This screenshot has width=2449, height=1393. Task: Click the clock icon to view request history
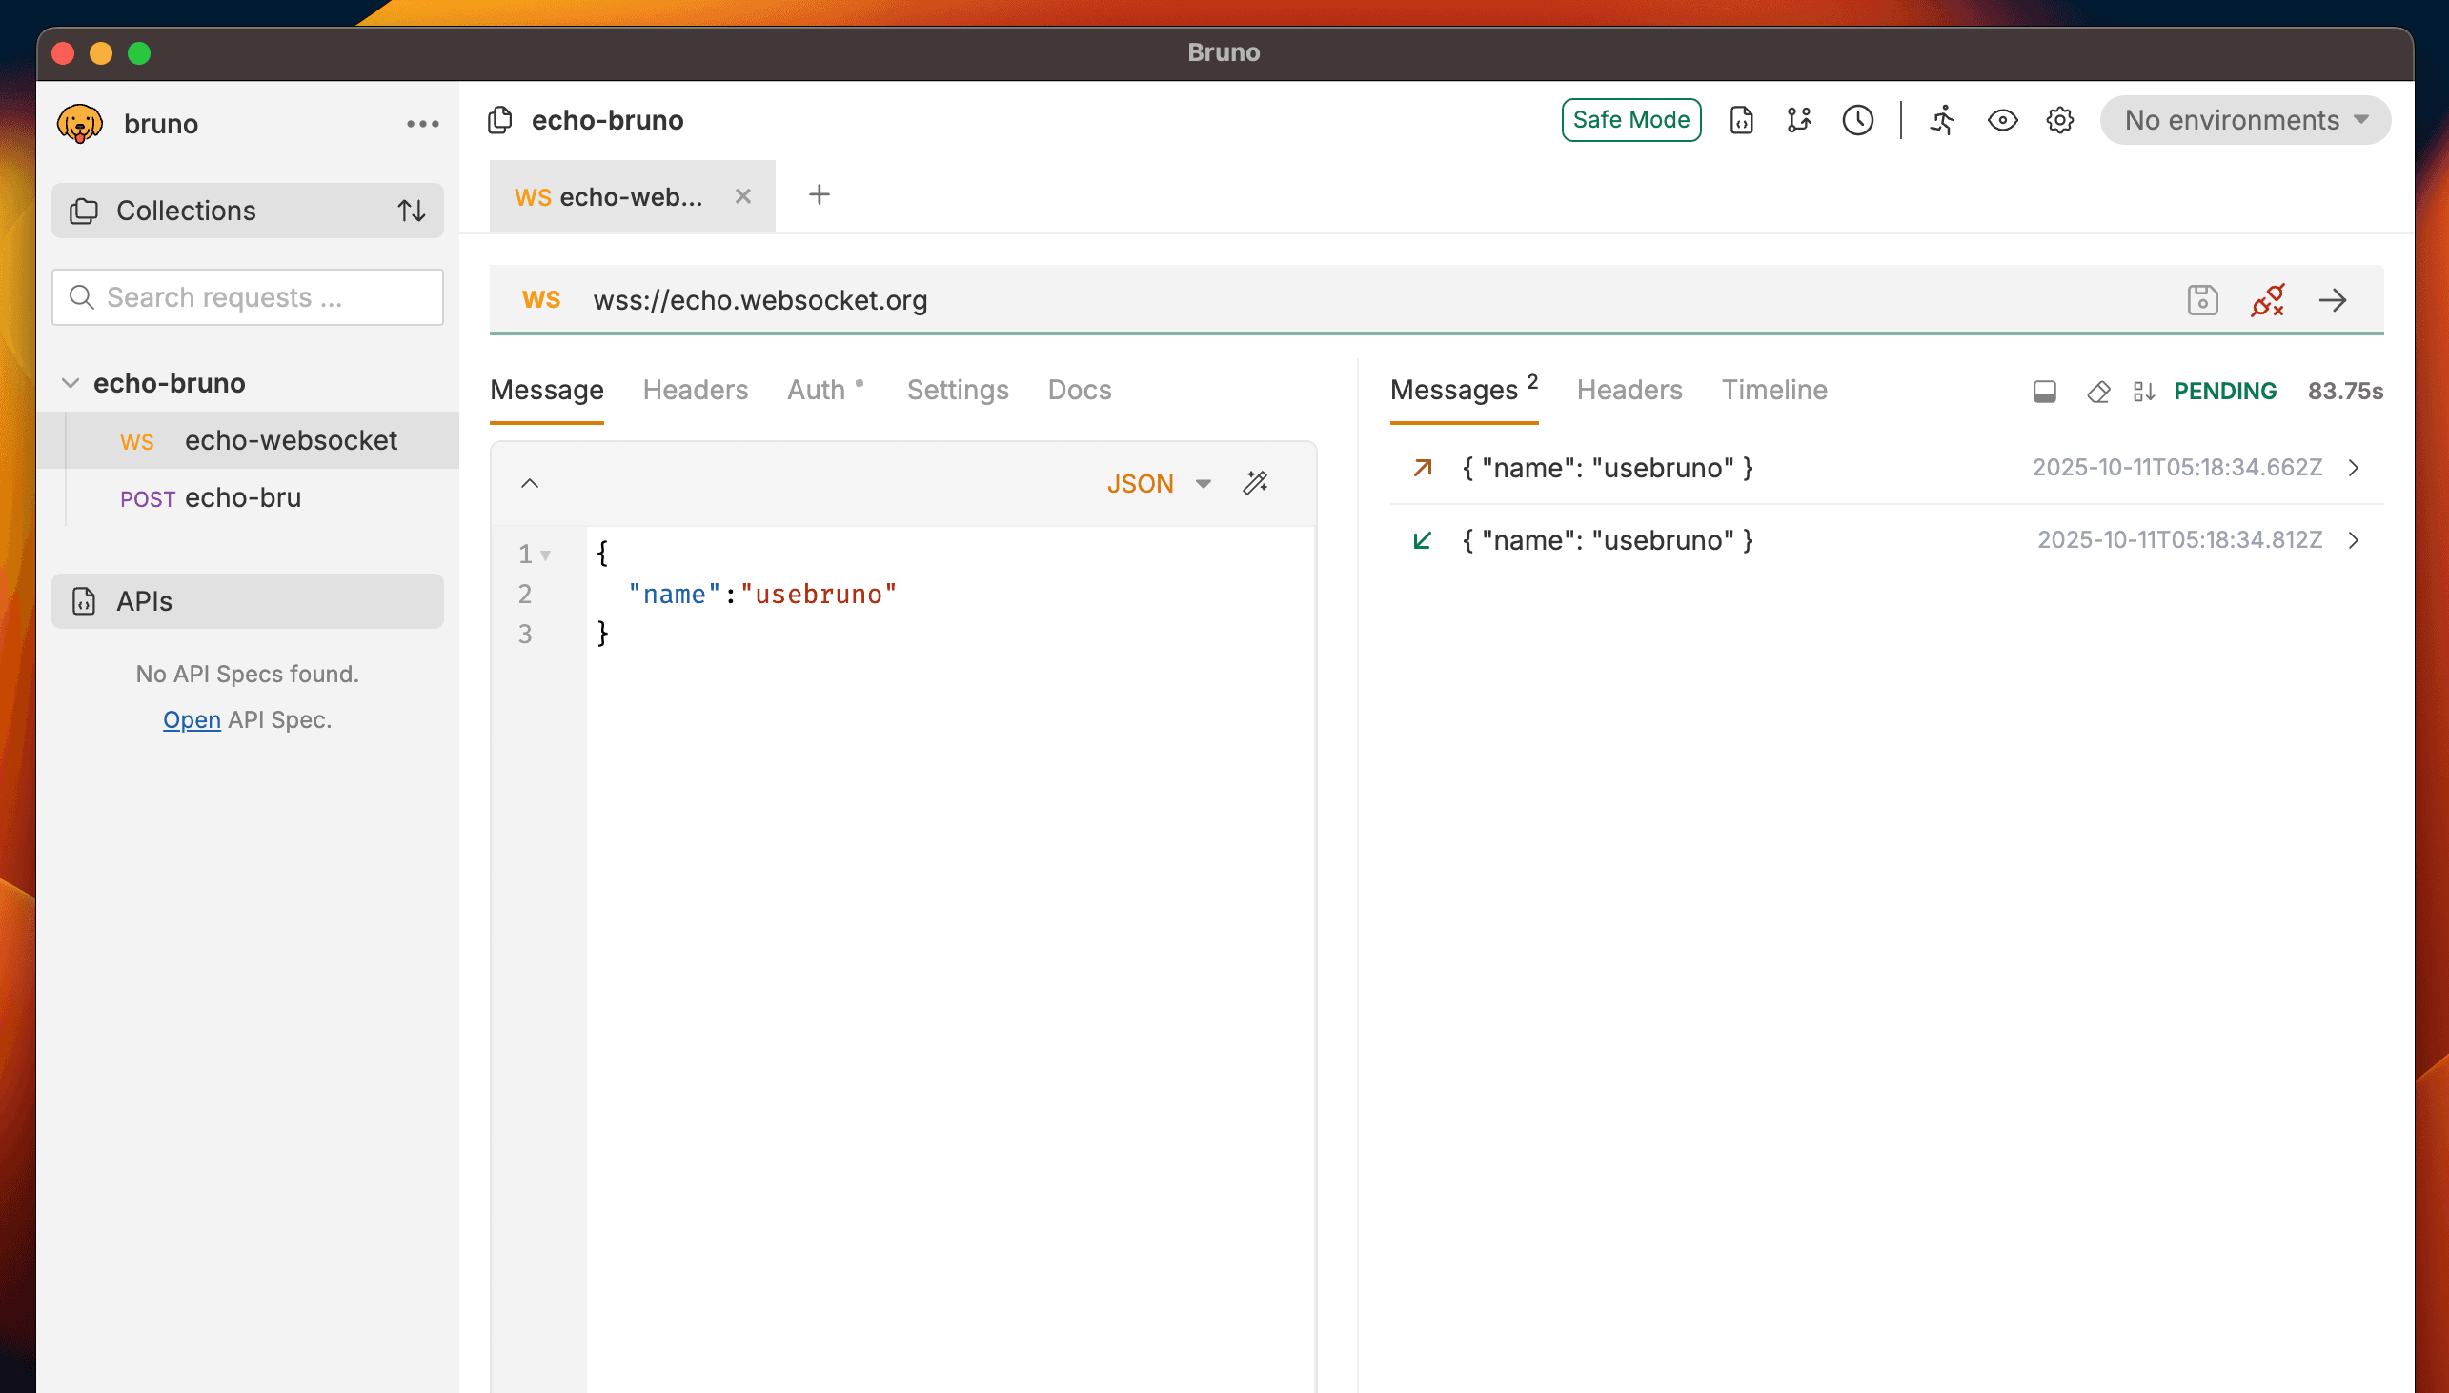coord(1857,121)
